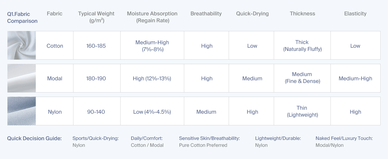Select the Modal weight 180-190 cell
Viewport: 388px width, 159px height.
point(97,78)
